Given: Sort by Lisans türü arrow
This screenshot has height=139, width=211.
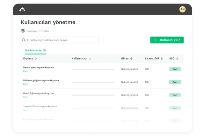Looking at the screenshot, I should pyautogui.click(x=162, y=58).
